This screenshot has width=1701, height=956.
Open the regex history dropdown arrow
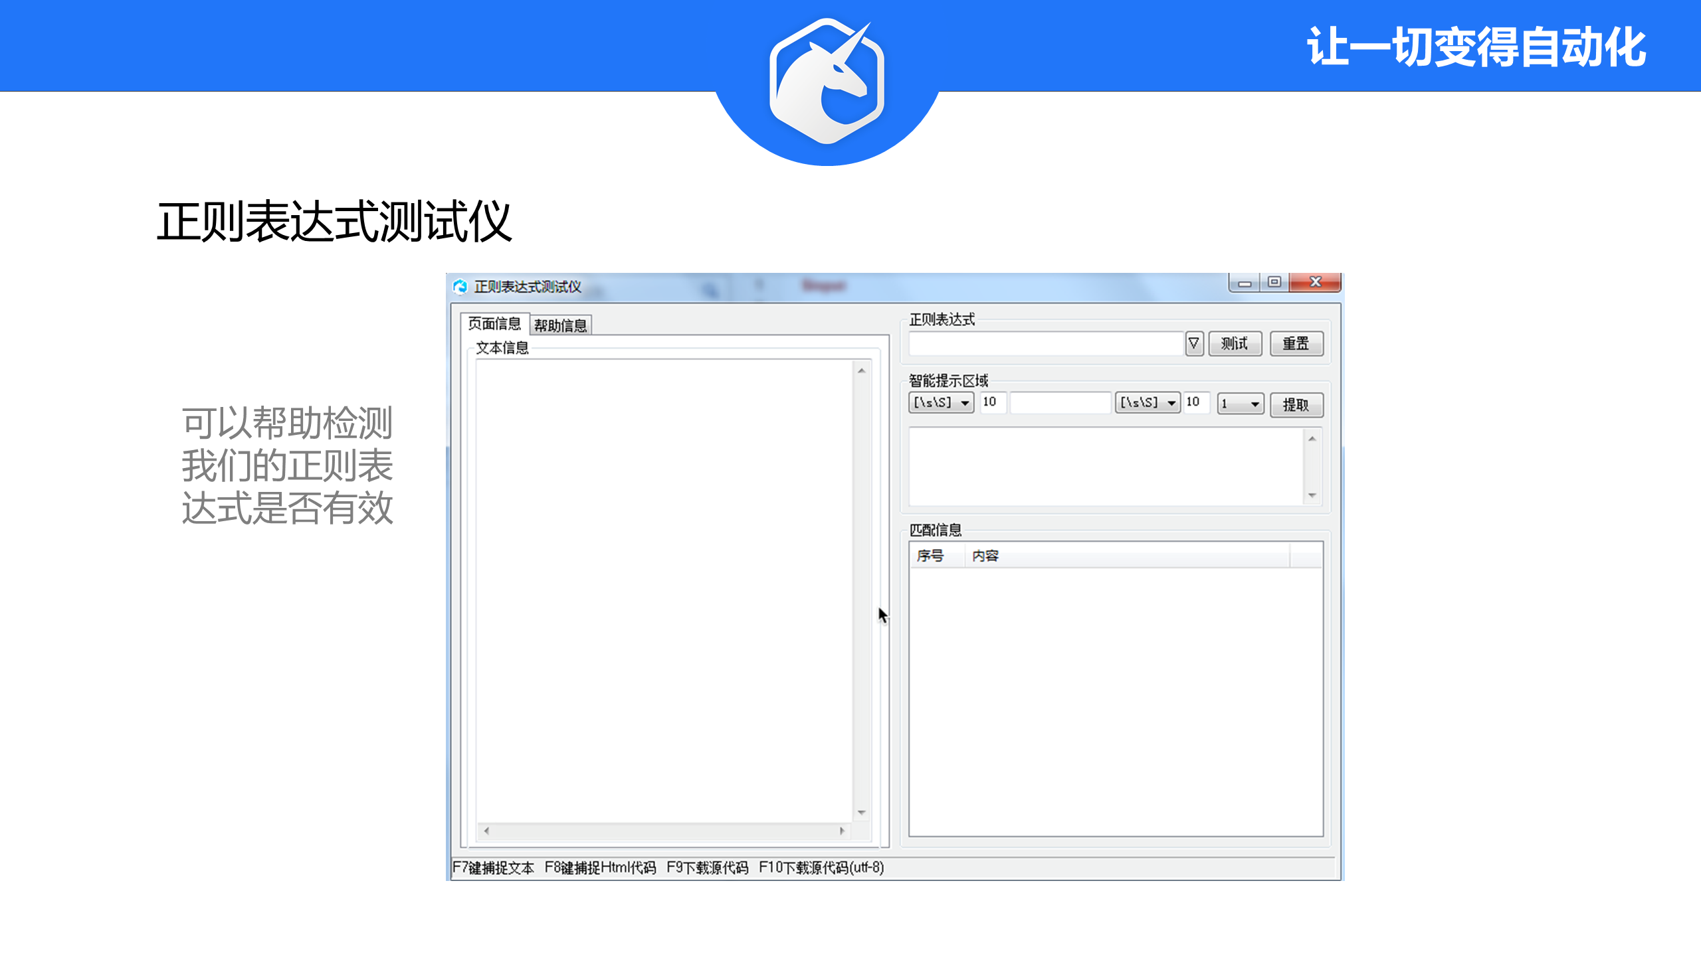coord(1193,343)
